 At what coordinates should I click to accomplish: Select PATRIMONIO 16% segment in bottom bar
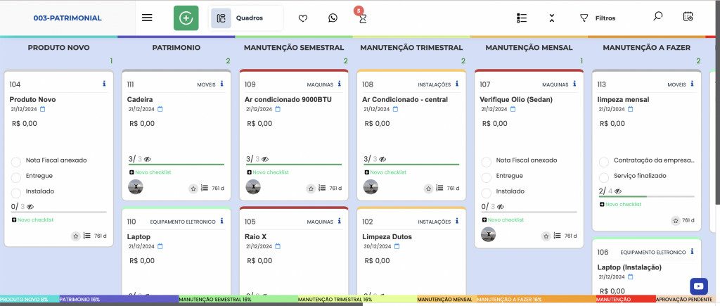click(x=119, y=300)
